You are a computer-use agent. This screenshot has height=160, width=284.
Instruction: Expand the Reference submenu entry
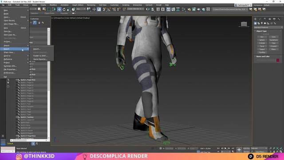[x=15, y=59]
